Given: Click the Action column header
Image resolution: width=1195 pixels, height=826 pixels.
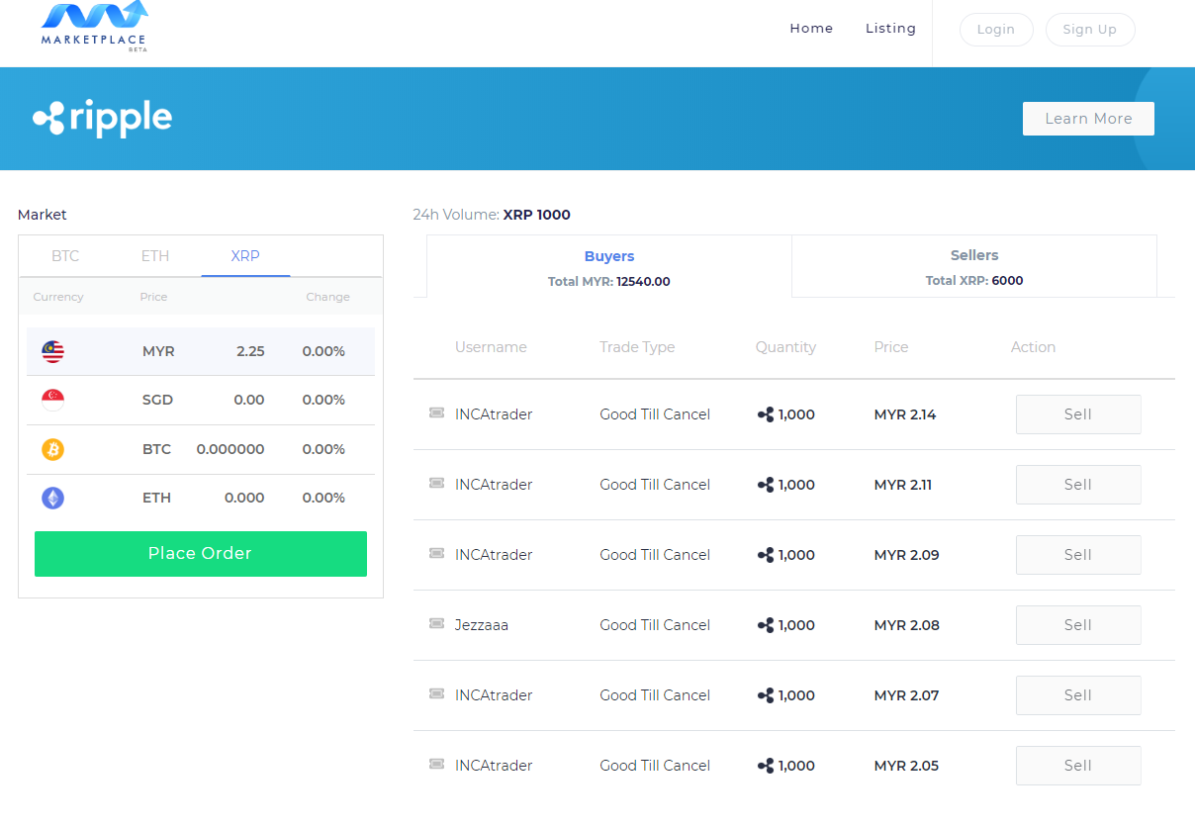Looking at the screenshot, I should point(1033,347).
